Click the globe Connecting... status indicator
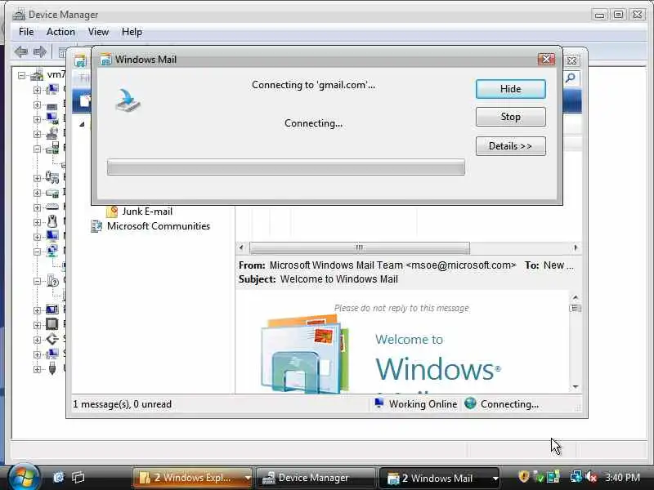654x490 pixels. click(x=502, y=404)
